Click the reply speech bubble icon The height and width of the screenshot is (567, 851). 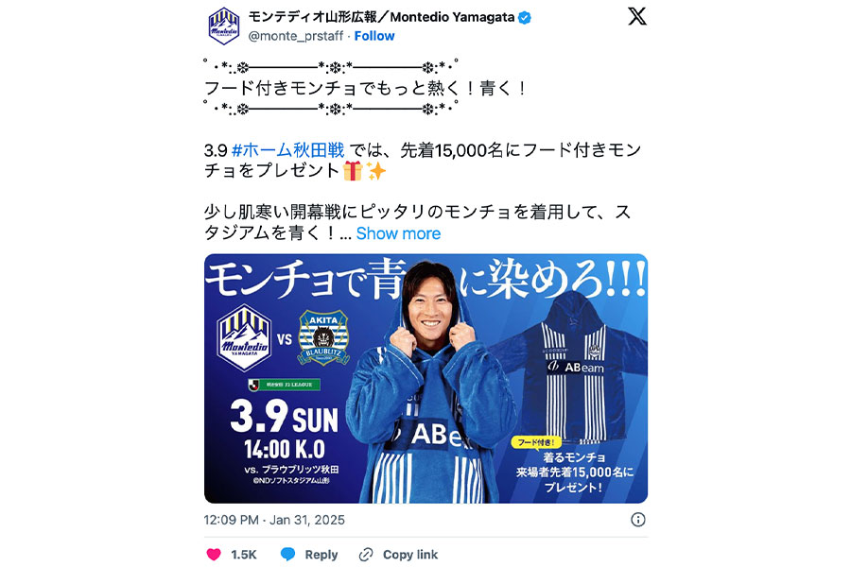(x=287, y=554)
